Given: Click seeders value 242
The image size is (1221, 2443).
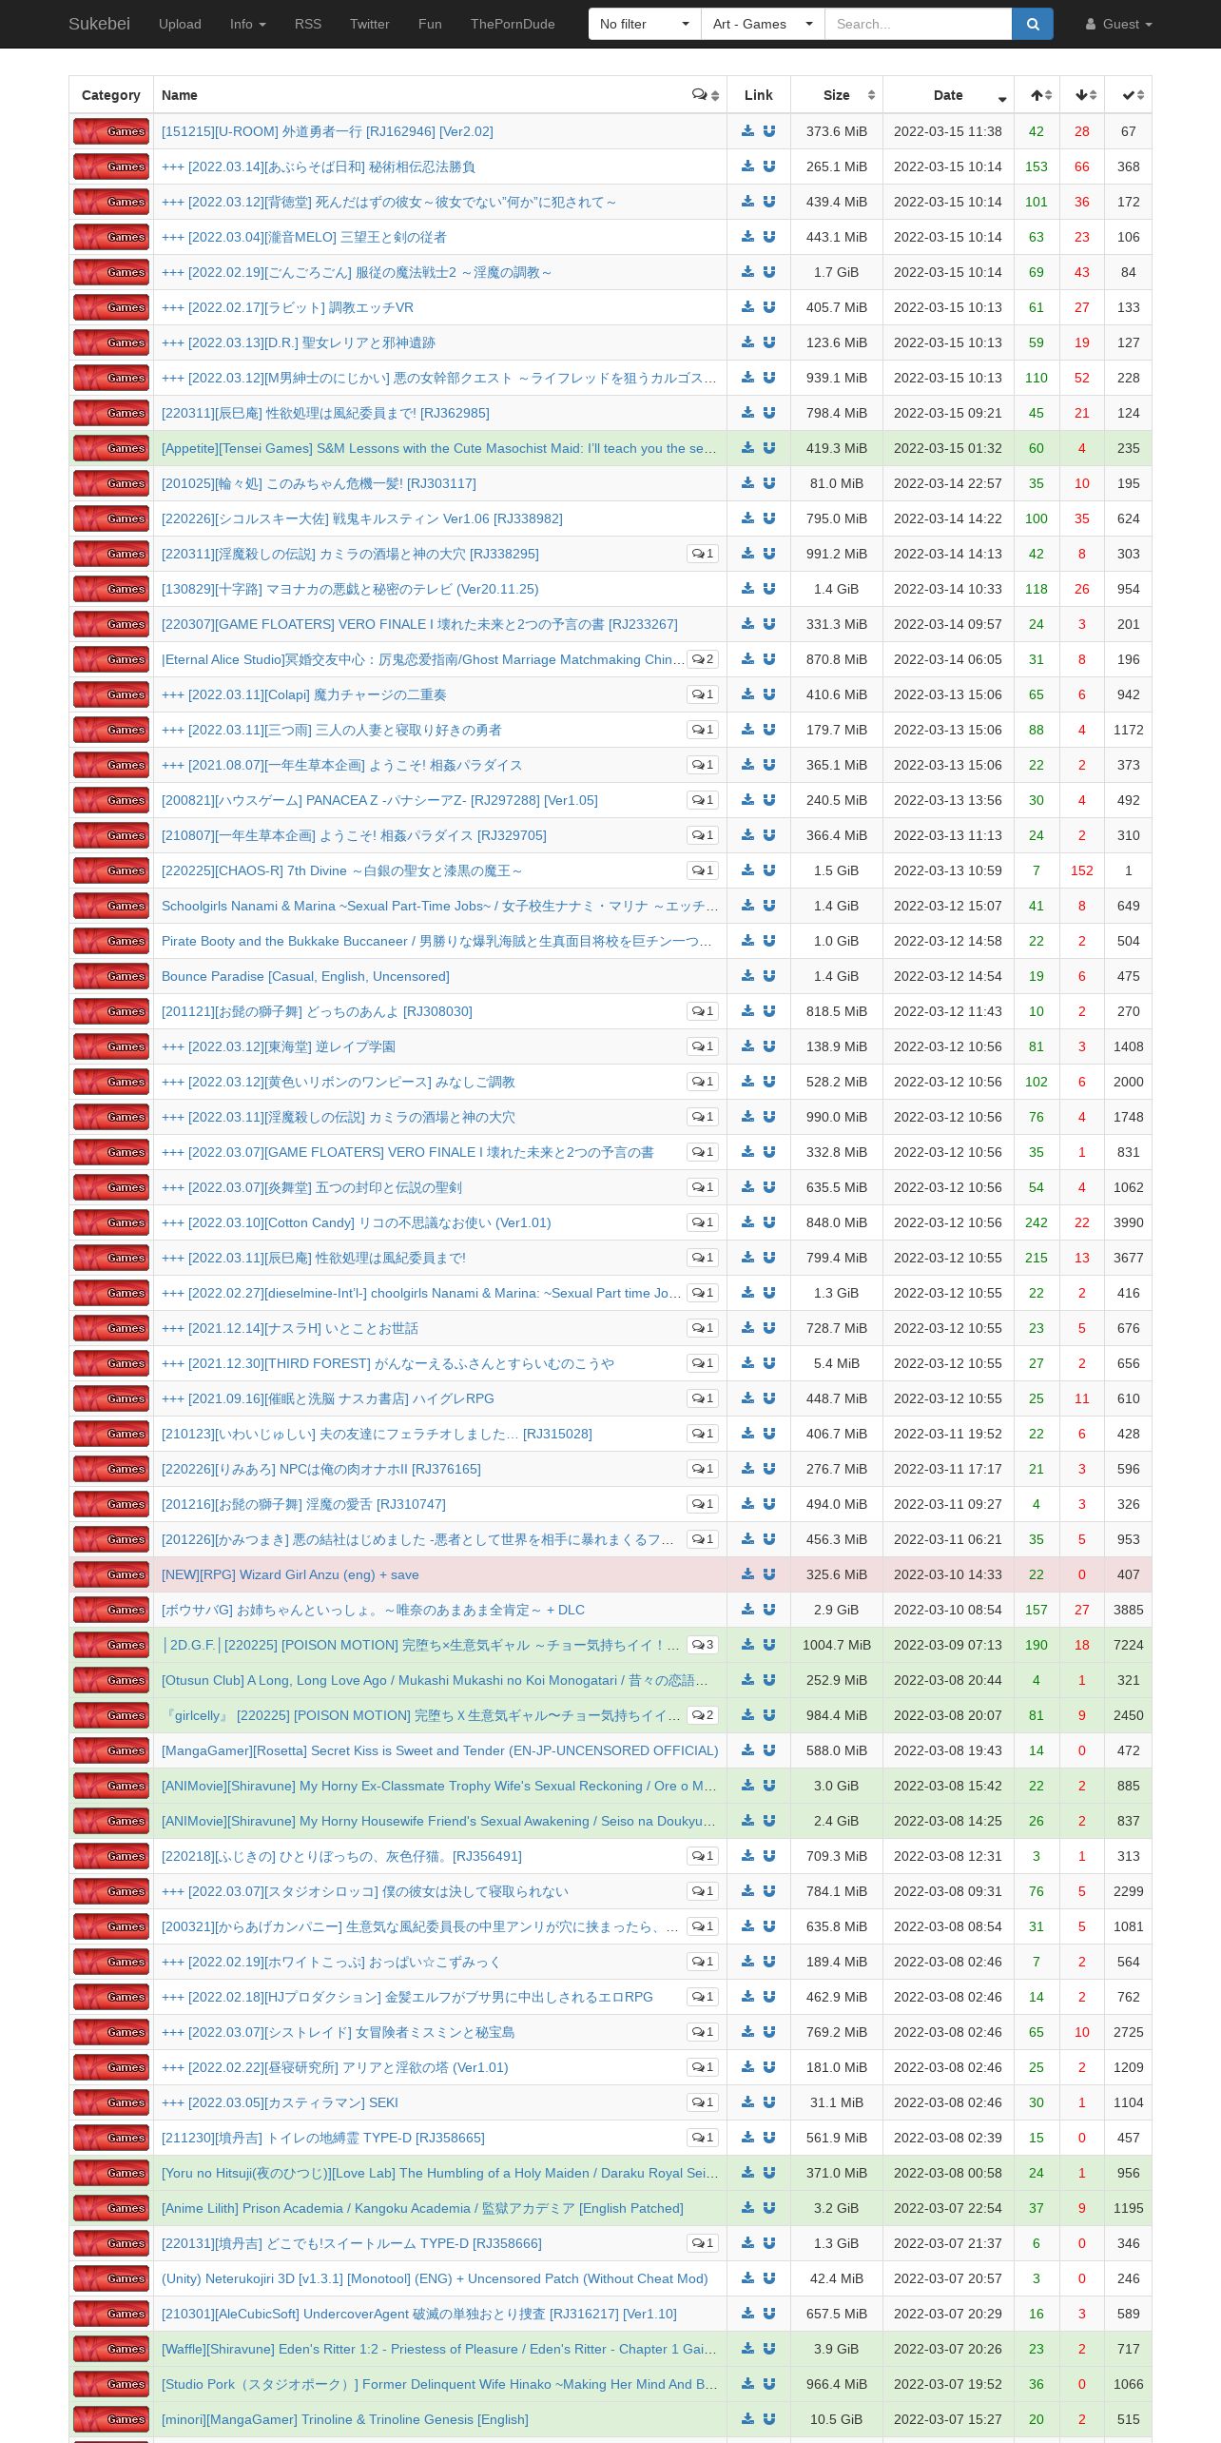Looking at the screenshot, I should pyautogui.click(x=1037, y=1222).
